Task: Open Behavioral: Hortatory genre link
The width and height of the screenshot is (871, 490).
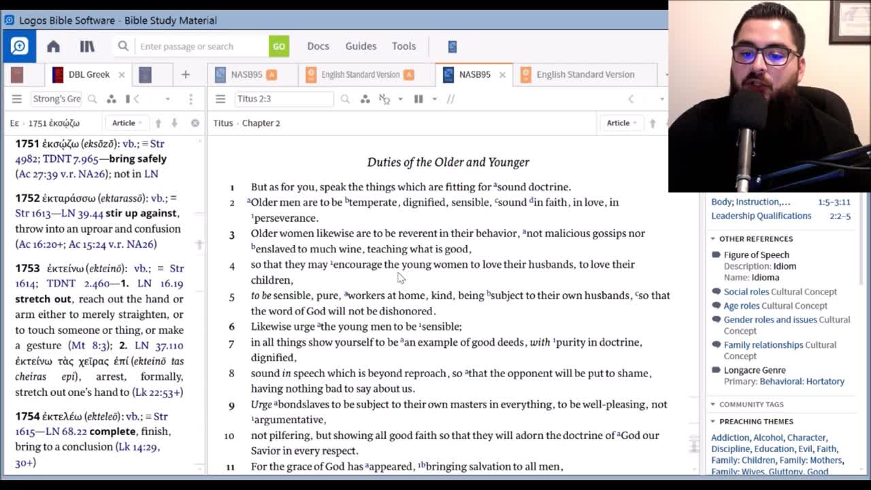Action: [802, 381]
